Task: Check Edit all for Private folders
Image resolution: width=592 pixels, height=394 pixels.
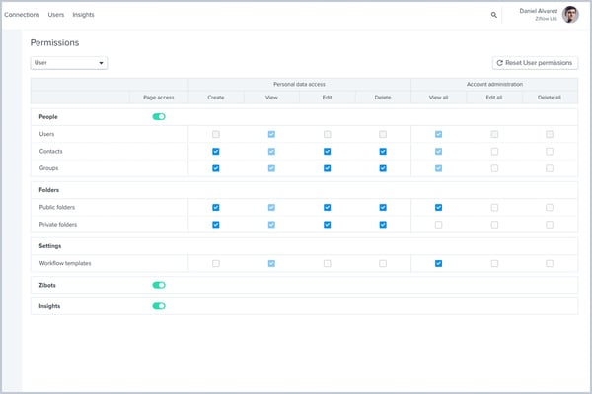Action: tap(494, 225)
